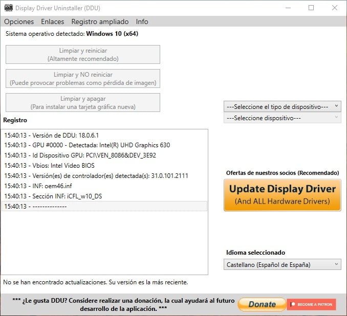Click Limpiar y apagar button
The image size is (347, 316).
(x=83, y=103)
